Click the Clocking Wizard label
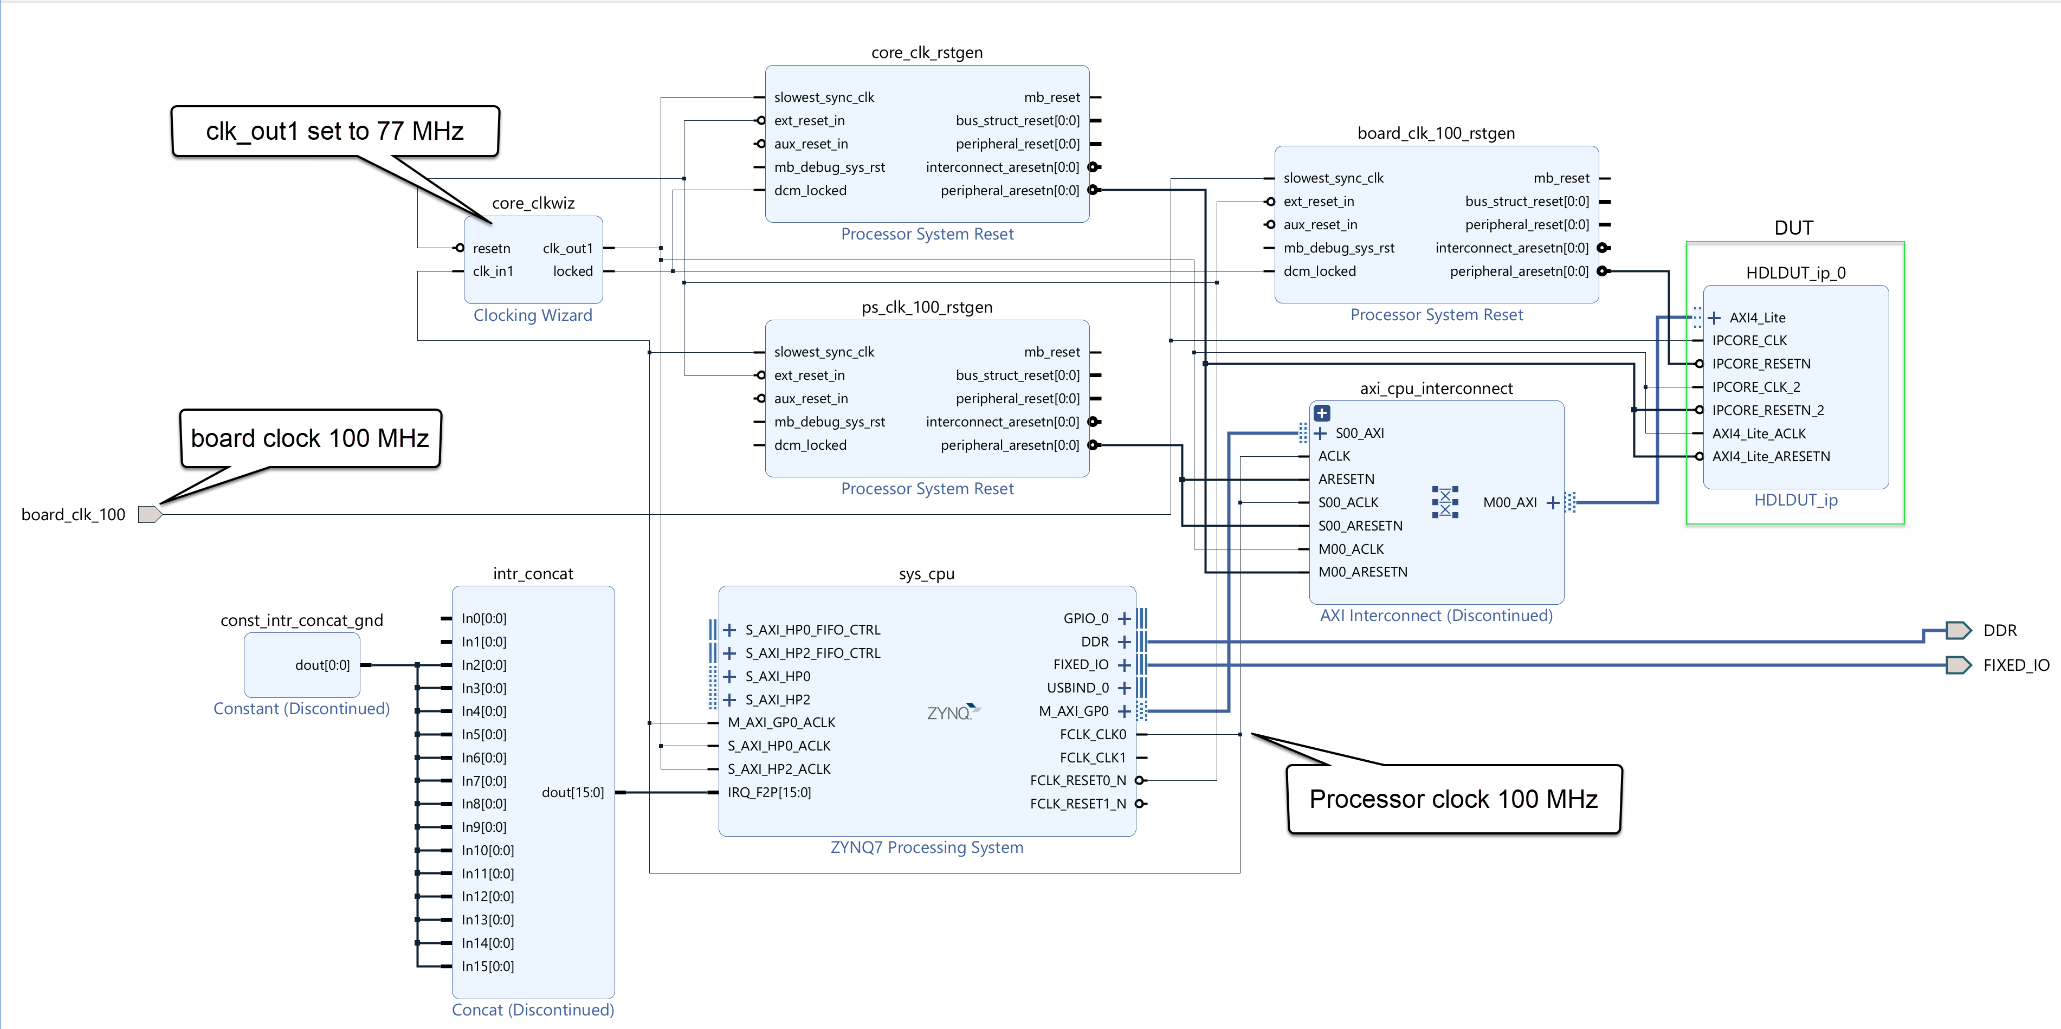Image resolution: width=2061 pixels, height=1029 pixels. 533,315
